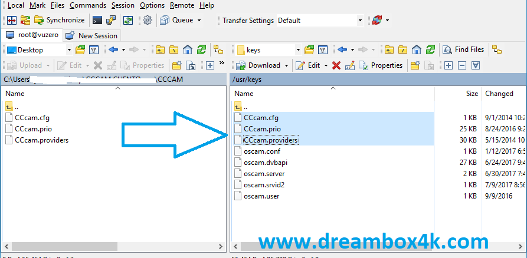Click the local Home Directory icon
This screenshot has width=527, height=258.
pyautogui.click(x=188, y=50)
